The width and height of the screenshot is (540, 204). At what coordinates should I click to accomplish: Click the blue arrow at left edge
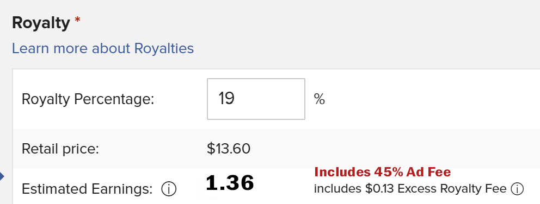(2, 177)
